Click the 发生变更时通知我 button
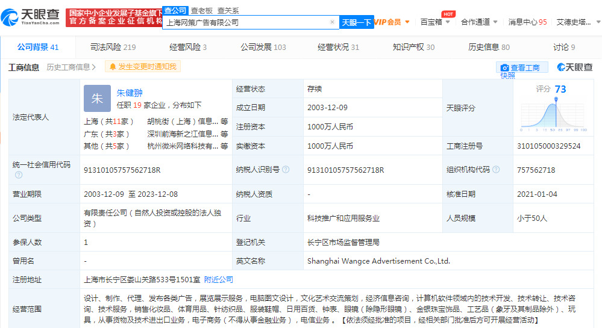The image size is (602, 328). [x=143, y=67]
